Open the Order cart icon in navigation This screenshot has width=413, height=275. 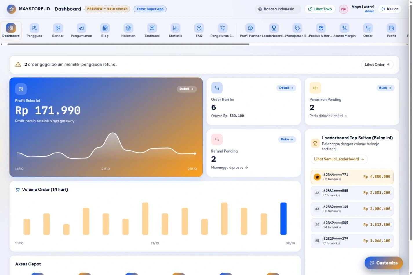pos(368,28)
